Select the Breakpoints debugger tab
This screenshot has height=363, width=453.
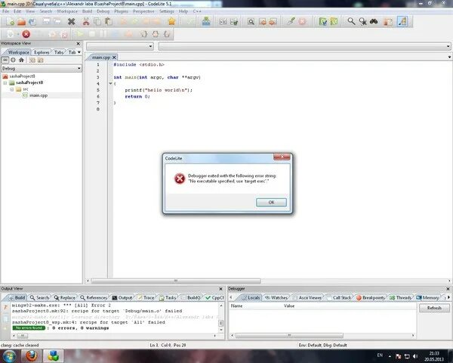(x=371, y=297)
